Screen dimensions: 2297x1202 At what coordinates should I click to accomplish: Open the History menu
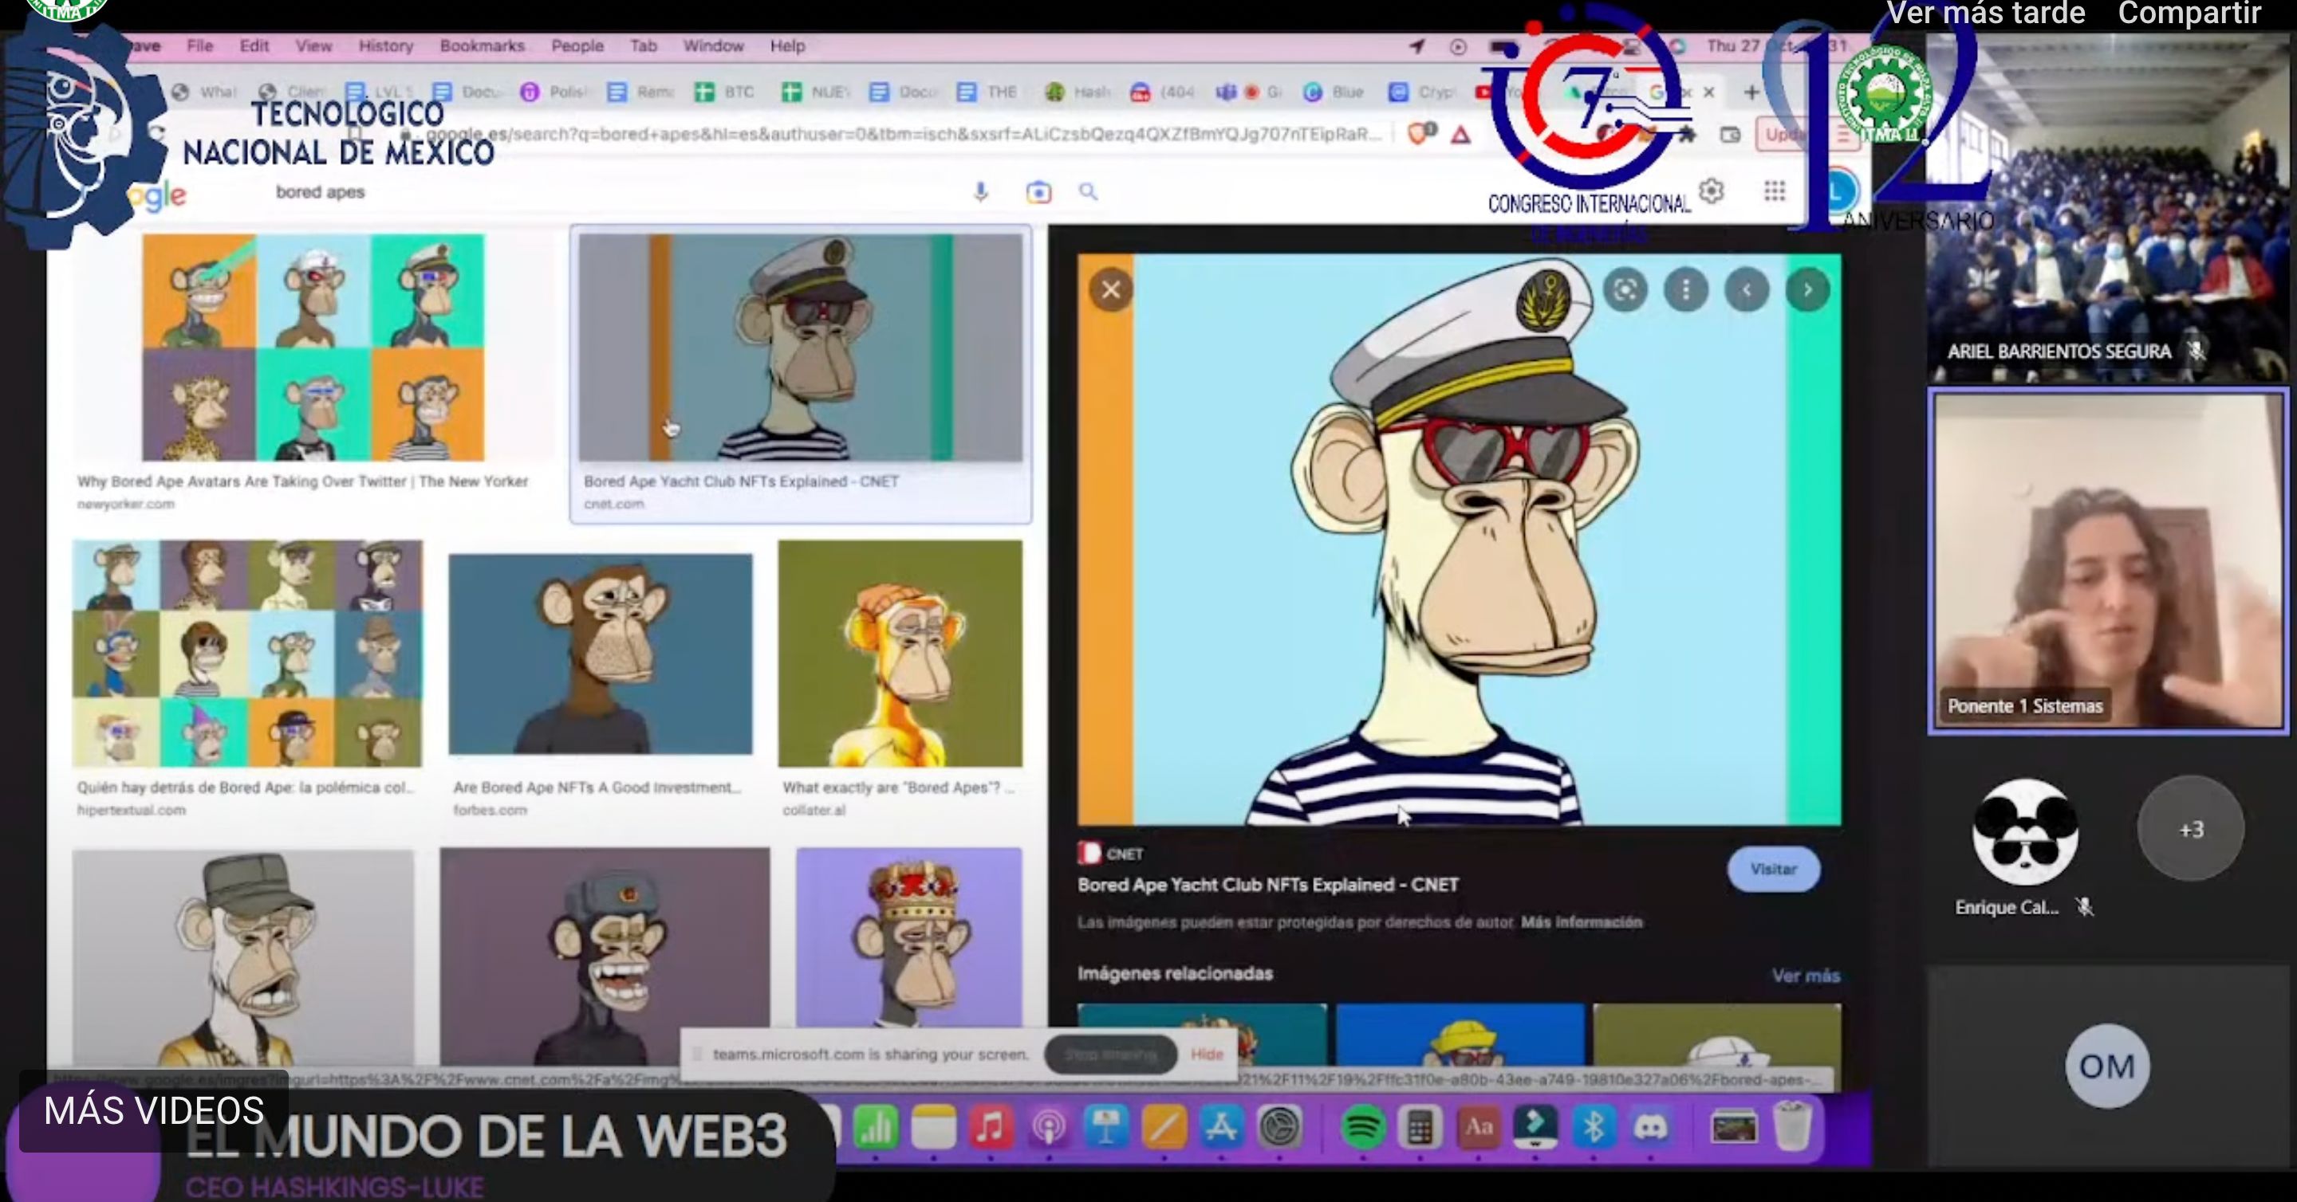tap(386, 45)
